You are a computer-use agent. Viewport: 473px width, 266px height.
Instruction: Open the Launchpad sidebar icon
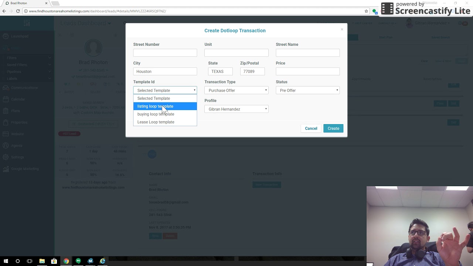(x=6, y=36)
